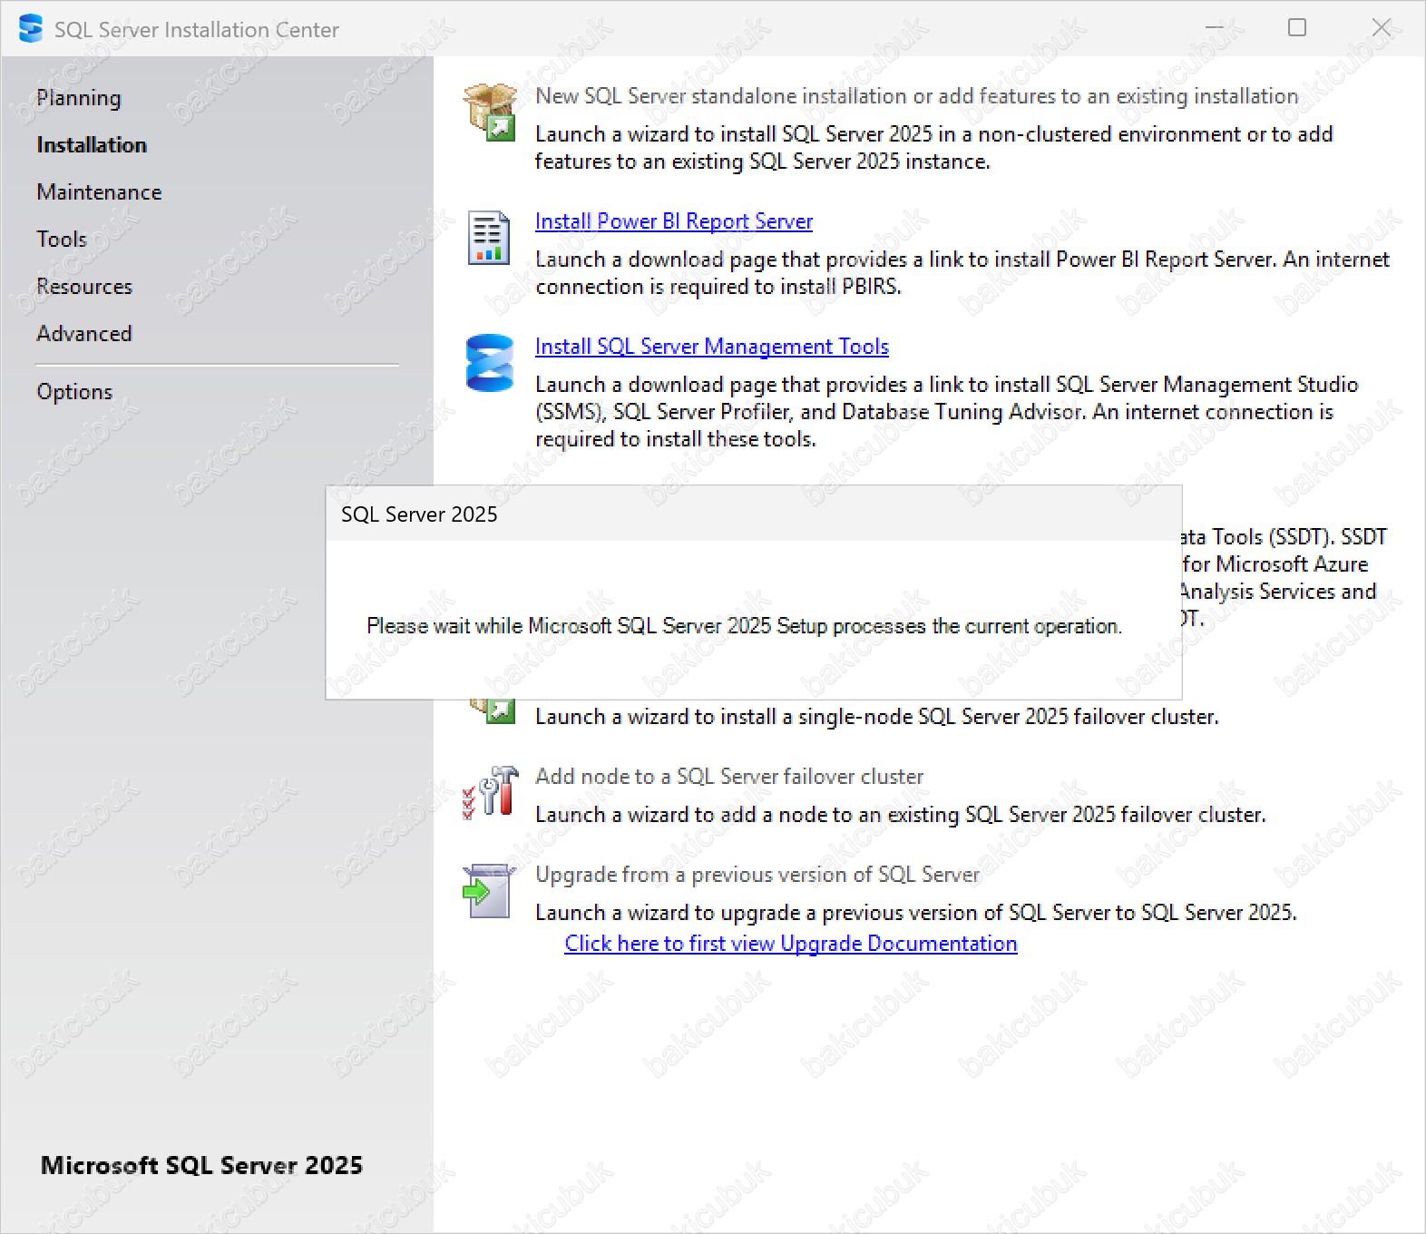This screenshot has height=1234, width=1426.
Task: Choose Add node to a failover cluster
Action: click(x=728, y=777)
